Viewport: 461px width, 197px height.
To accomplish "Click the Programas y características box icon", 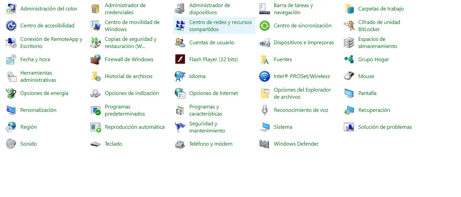I will pos(180,110).
